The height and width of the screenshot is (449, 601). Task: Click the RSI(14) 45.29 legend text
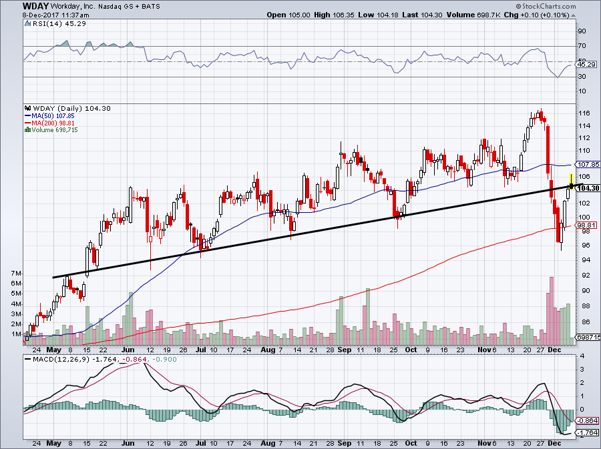59,23
